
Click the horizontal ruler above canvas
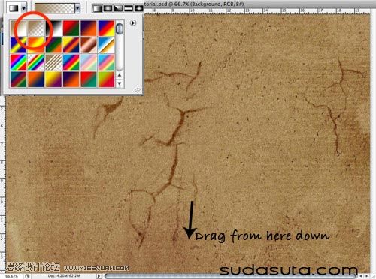[x=257, y=10]
